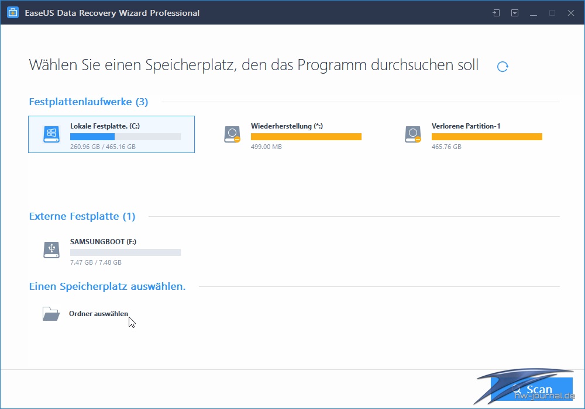The width and height of the screenshot is (585, 409).
Task: Select SAMSUNGBOOT (F:) drive label
Action: point(103,241)
